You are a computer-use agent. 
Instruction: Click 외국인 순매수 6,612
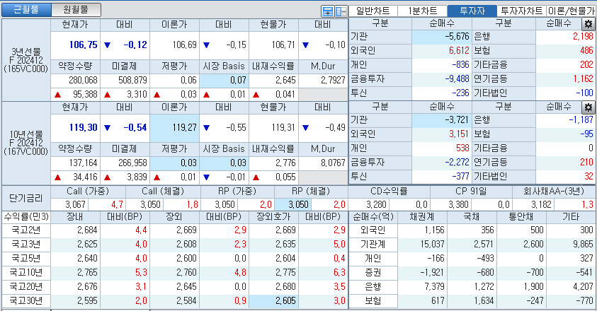pyautogui.click(x=442, y=51)
